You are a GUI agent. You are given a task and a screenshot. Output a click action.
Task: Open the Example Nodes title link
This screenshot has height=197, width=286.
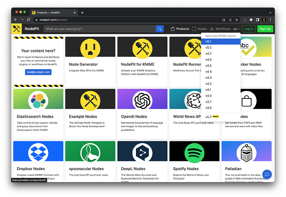[83, 117]
